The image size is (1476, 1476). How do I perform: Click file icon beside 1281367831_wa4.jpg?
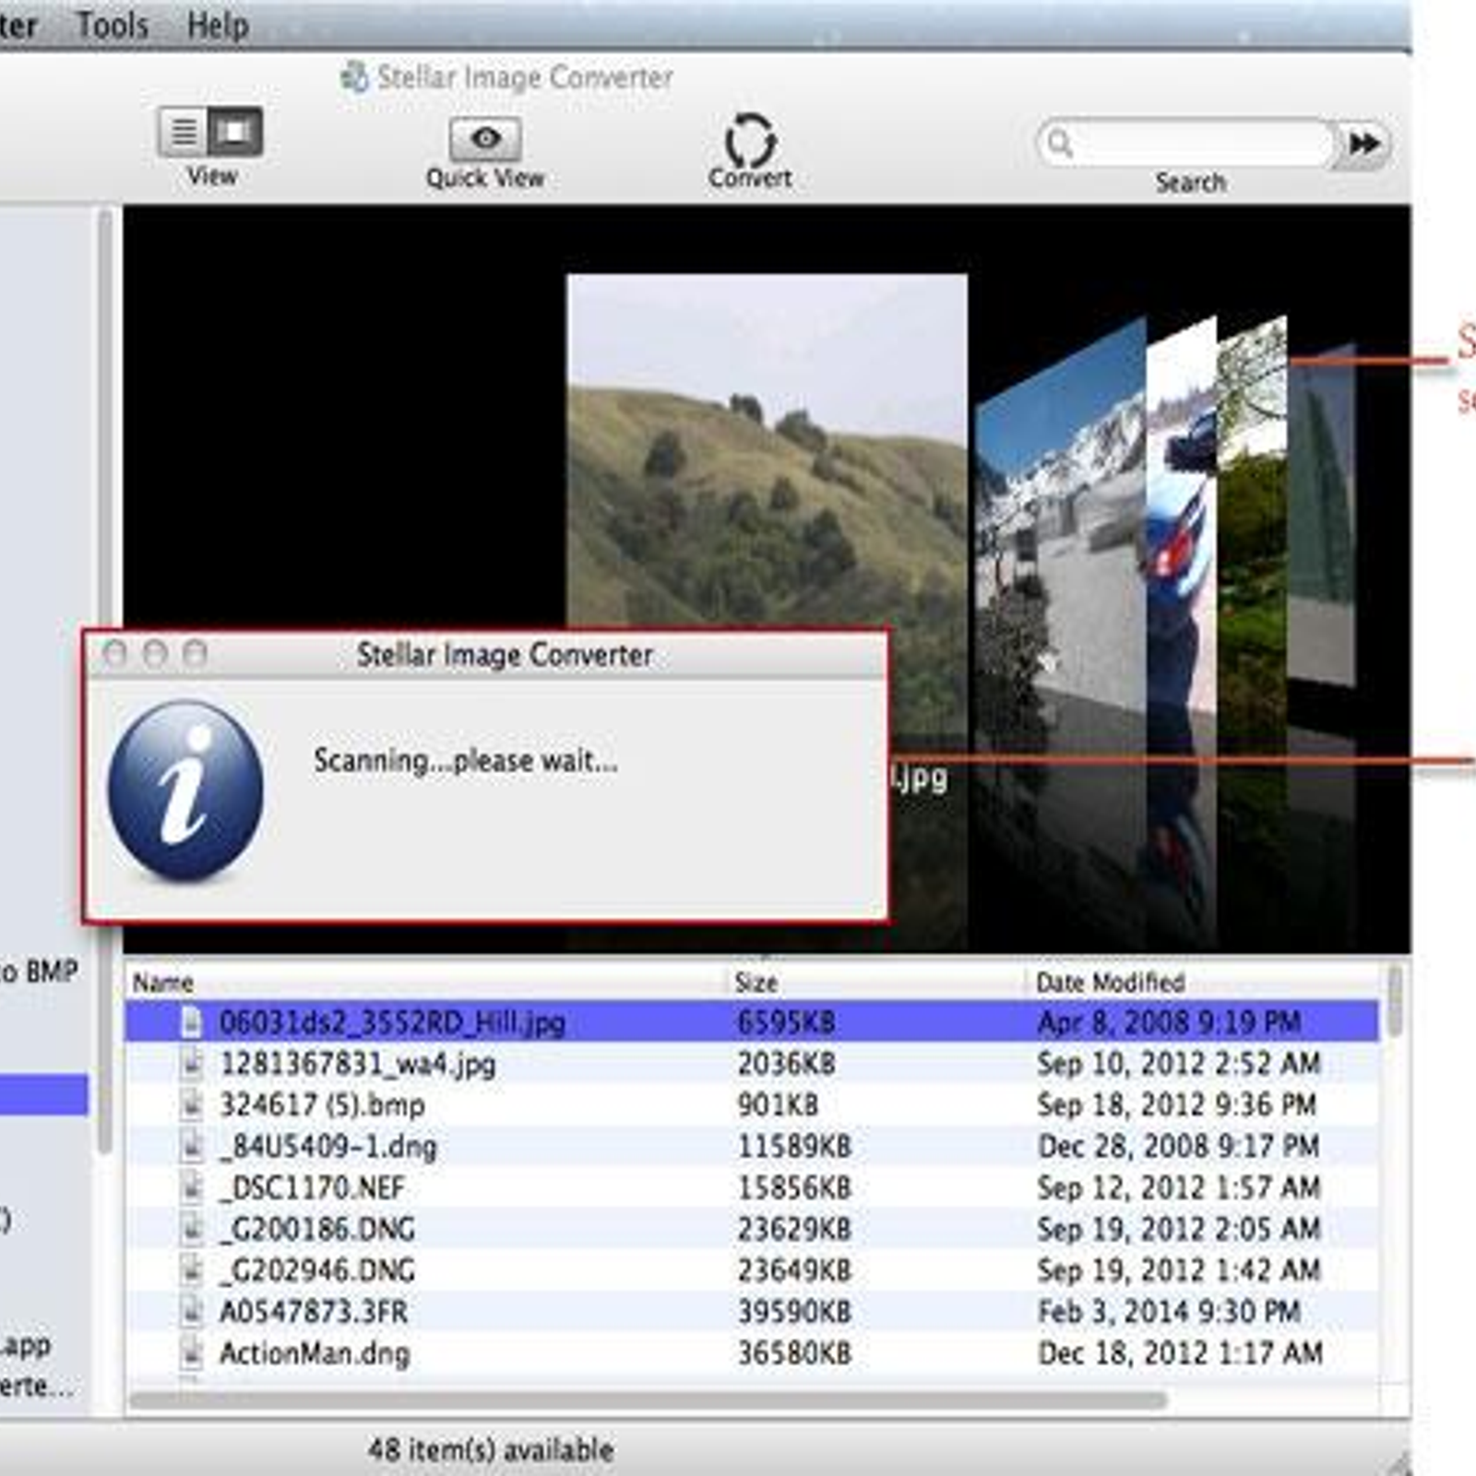tap(191, 1064)
